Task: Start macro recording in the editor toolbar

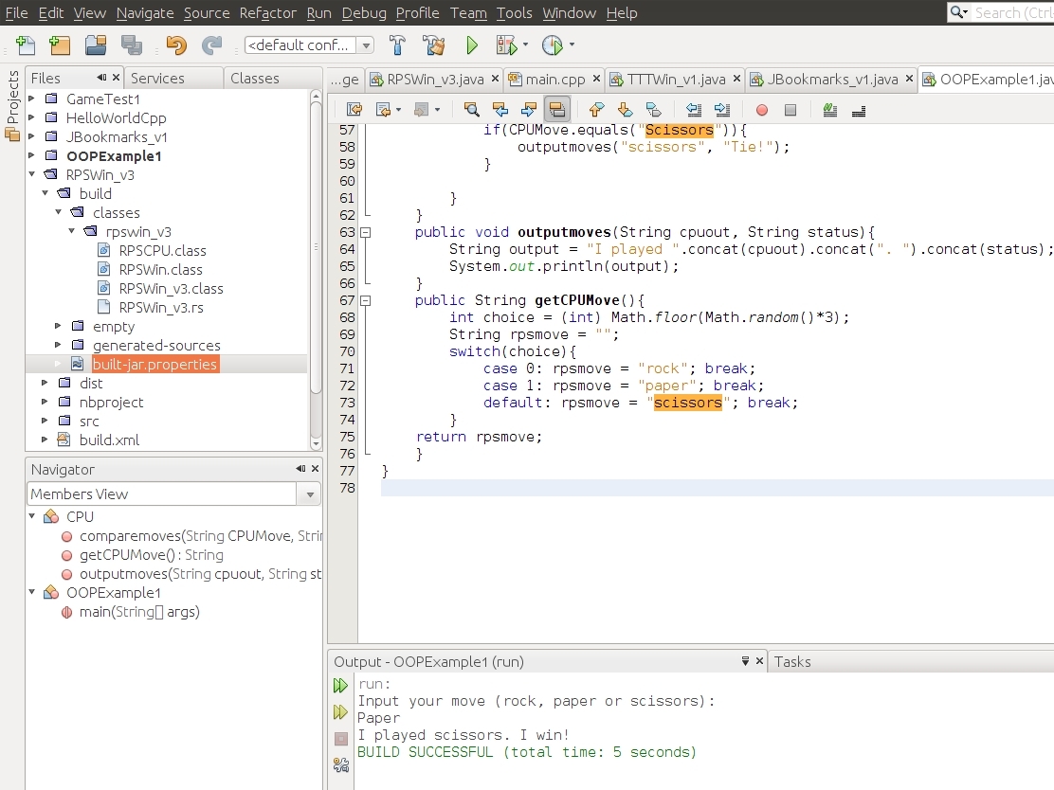Action: pos(762,109)
